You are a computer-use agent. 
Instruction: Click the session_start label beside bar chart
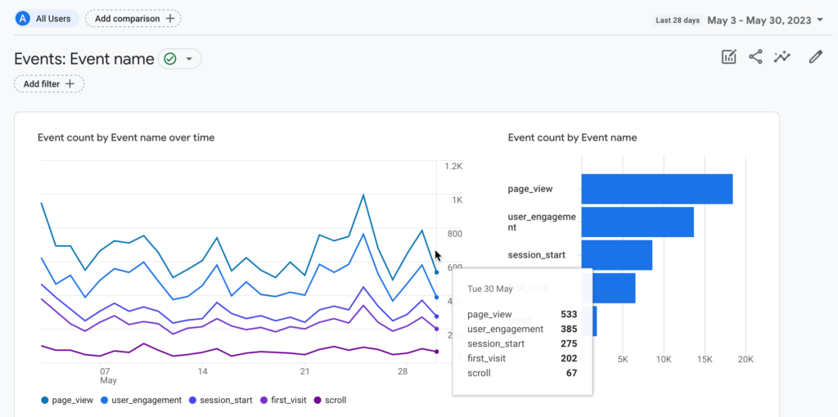537,255
